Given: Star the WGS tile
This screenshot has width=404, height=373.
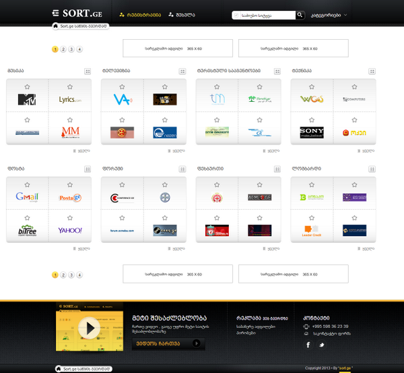Looking at the screenshot, I should (x=312, y=87).
